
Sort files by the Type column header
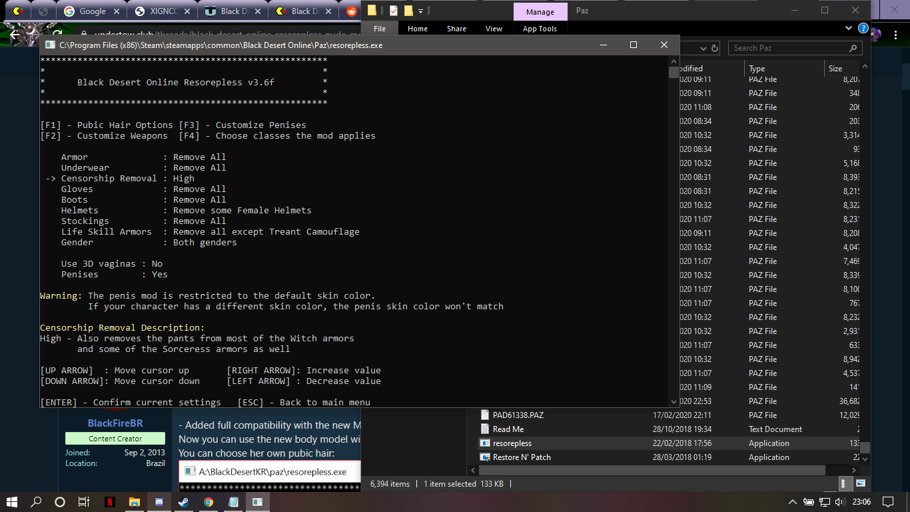tap(757, 68)
